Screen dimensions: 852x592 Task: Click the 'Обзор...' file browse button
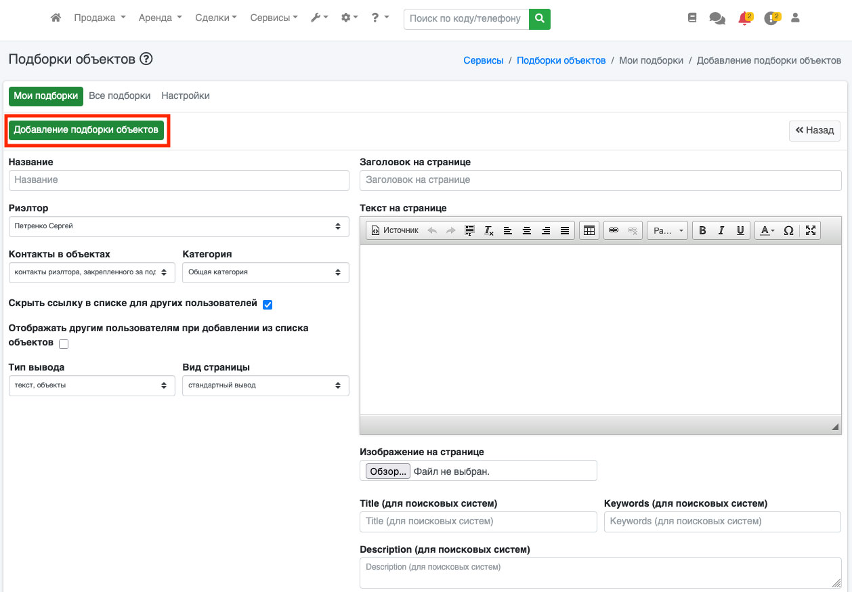pyautogui.click(x=388, y=471)
